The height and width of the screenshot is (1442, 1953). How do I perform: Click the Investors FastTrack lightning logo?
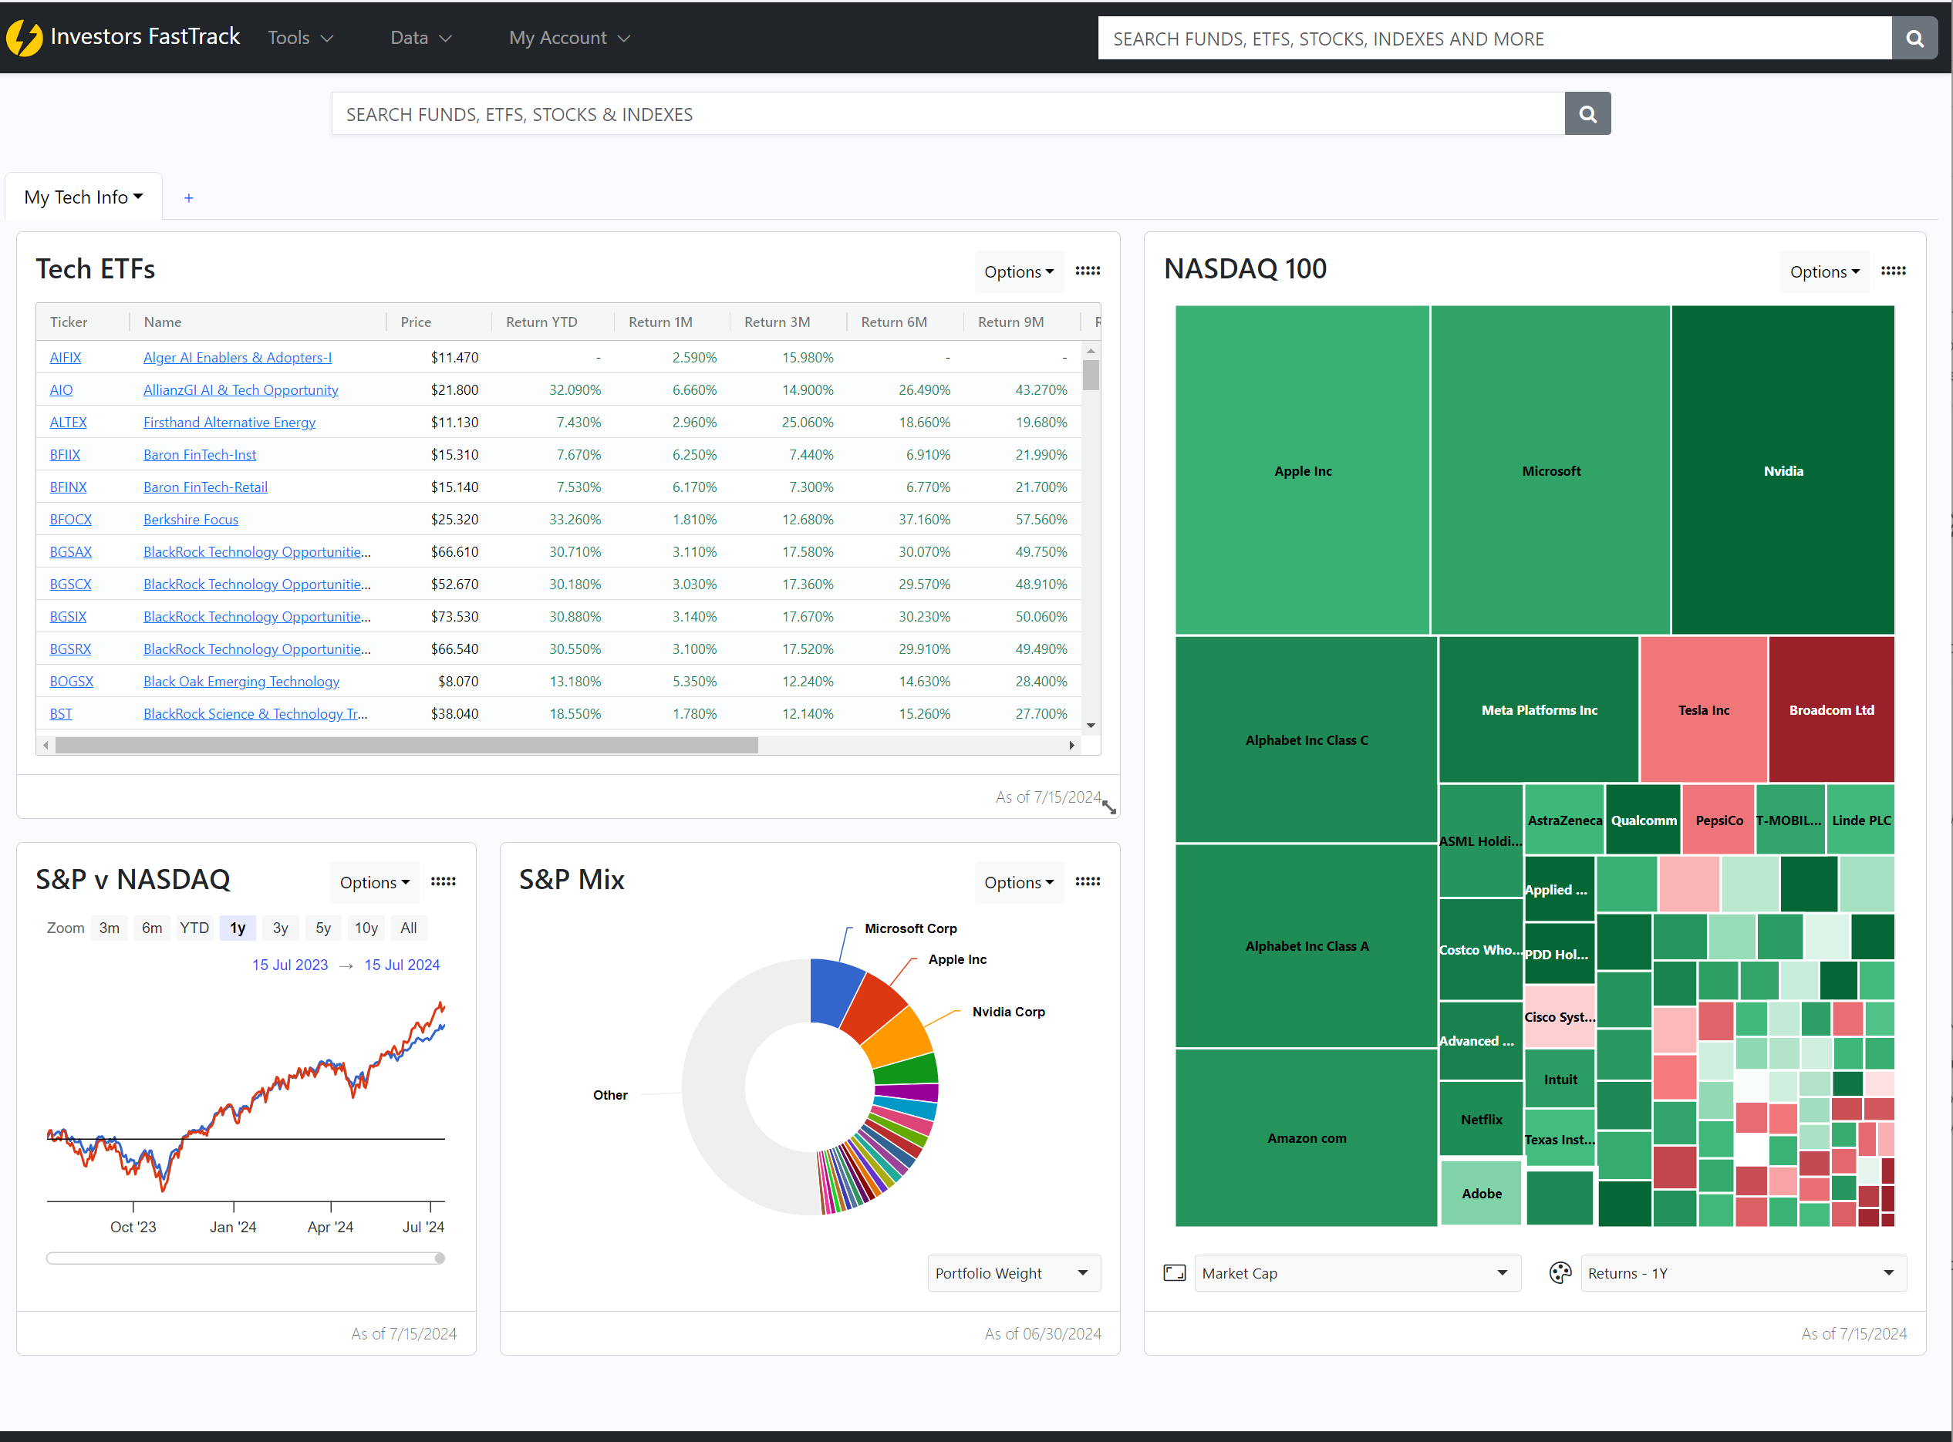(x=24, y=38)
